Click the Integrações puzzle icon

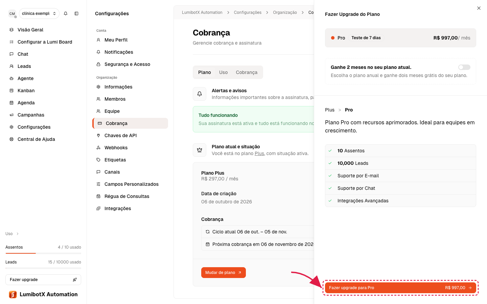(98, 208)
